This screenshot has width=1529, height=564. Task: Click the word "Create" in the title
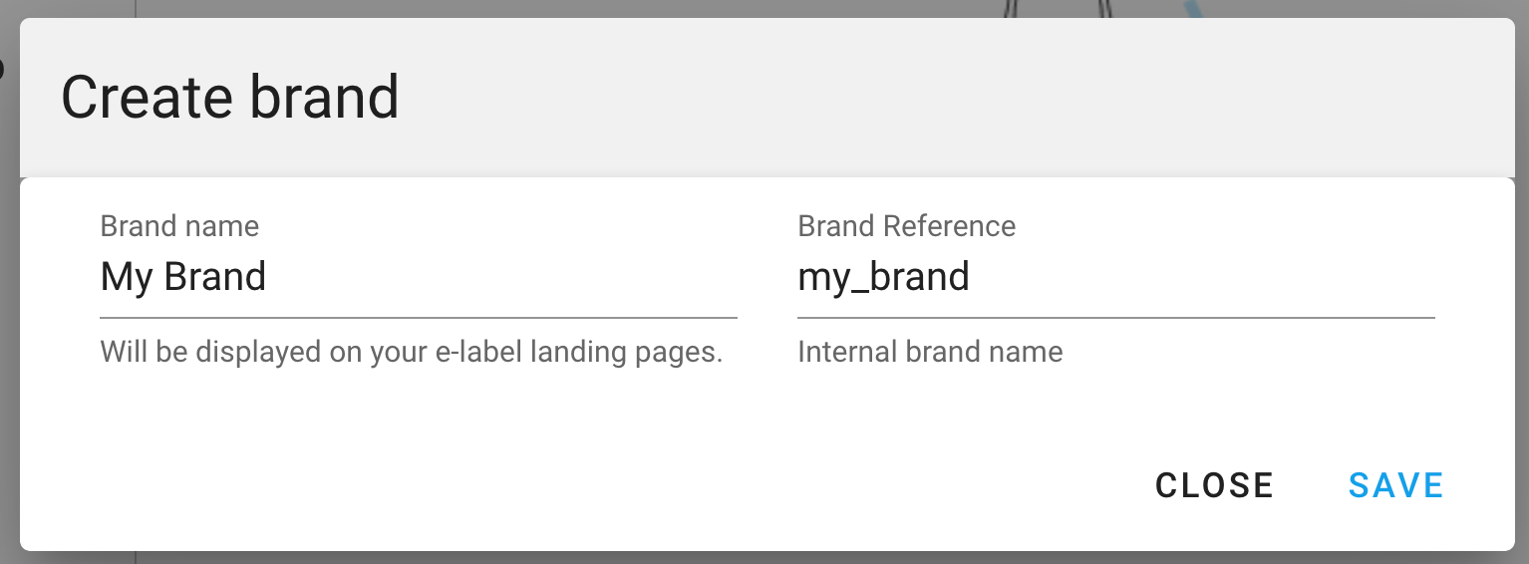coord(146,97)
